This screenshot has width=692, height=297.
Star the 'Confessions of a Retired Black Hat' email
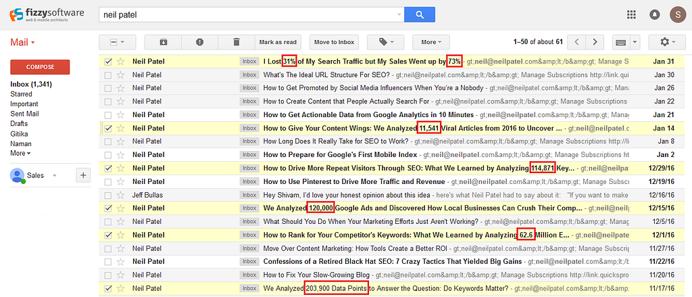coord(120,262)
